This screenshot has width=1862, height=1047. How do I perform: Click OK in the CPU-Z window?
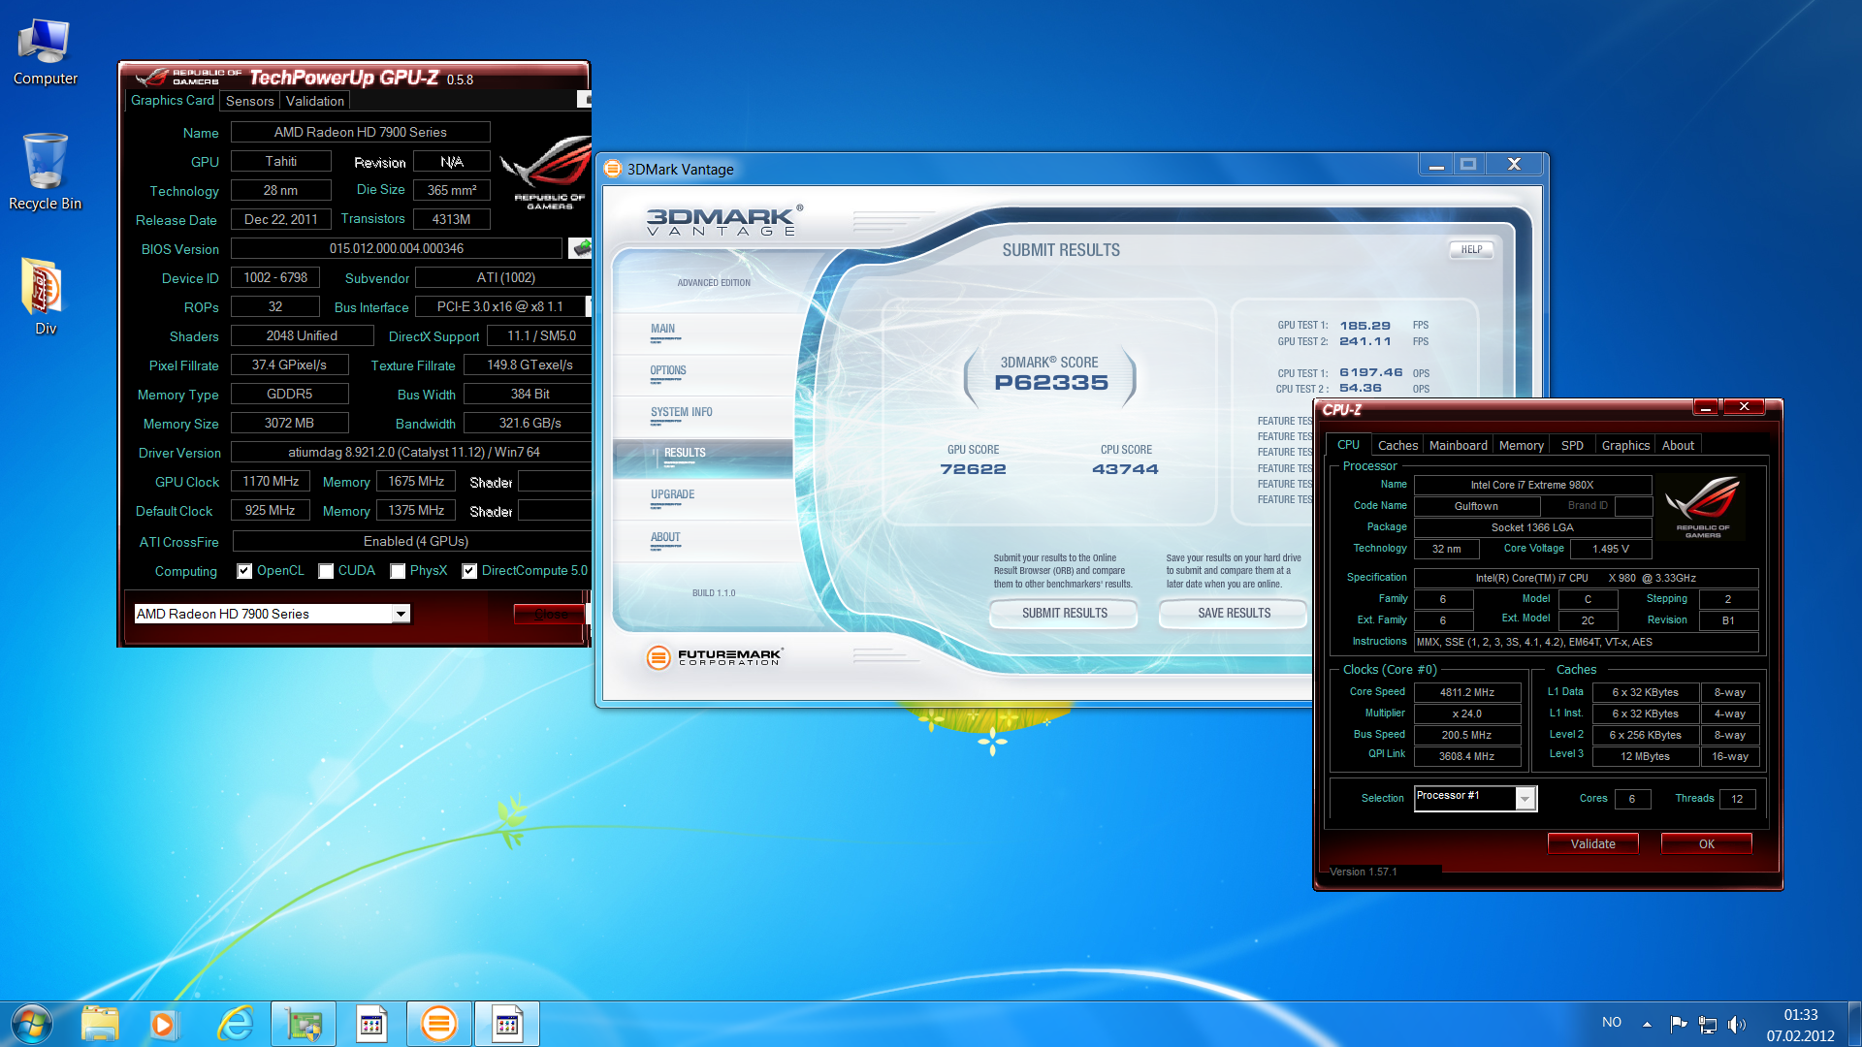point(1706,843)
